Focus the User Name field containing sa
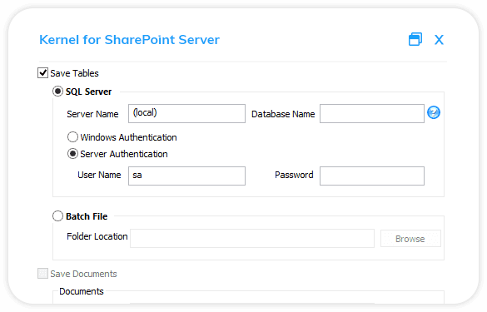 click(186, 176)
